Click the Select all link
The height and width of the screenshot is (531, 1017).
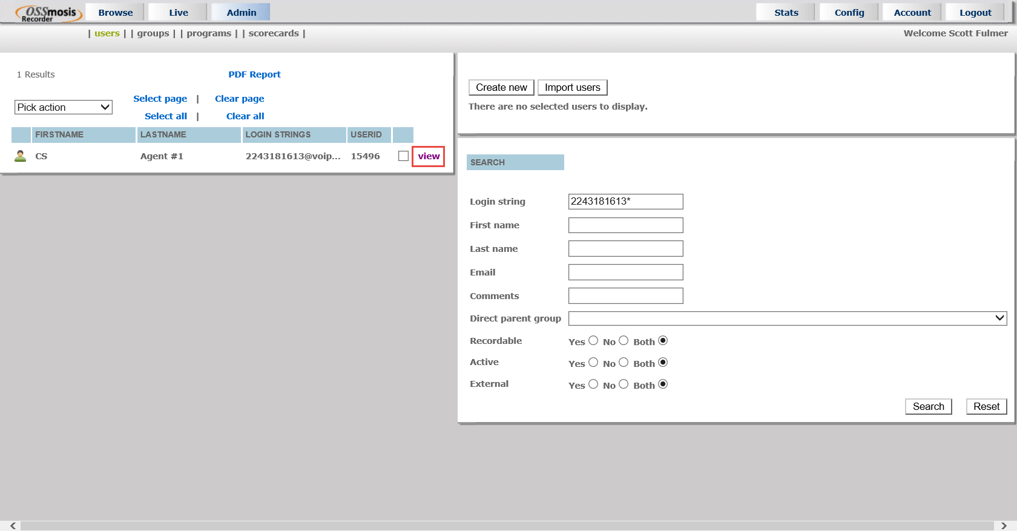pos(166,116)
